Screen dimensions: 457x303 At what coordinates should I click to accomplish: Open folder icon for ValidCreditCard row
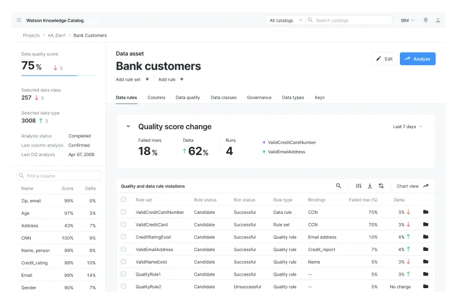pyautogui.click(x=426, y=224)
